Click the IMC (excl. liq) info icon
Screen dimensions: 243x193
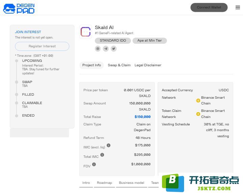108,145
